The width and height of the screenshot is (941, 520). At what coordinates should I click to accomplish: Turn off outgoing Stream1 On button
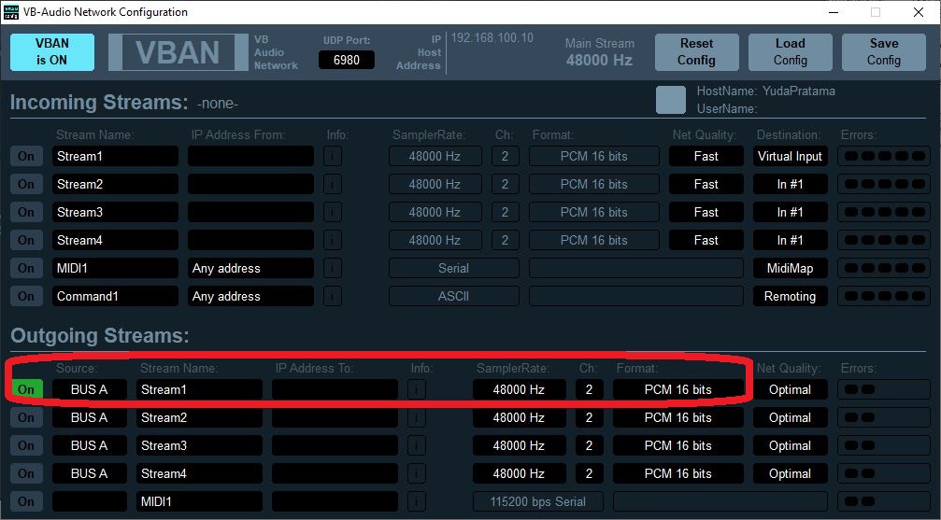click(x=26, y=389)
